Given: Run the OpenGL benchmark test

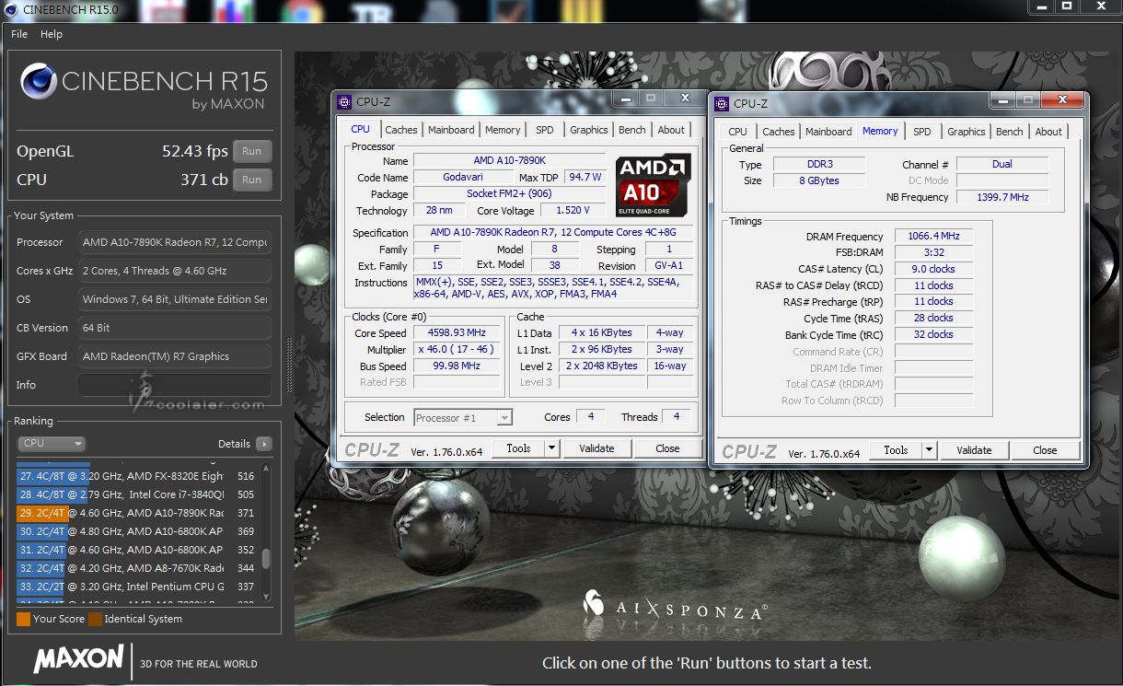Looking at the screenshot, I should click(x=251, y=152).
